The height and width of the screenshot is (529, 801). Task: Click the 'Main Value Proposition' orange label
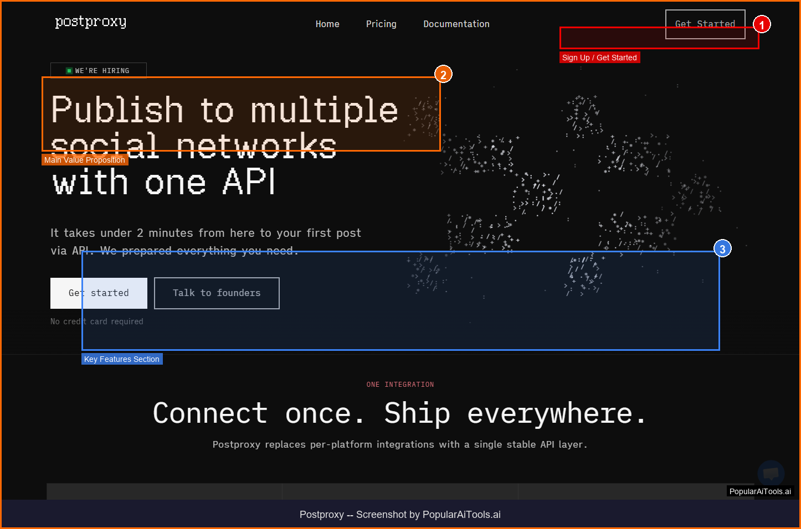(x=85, y=160)
